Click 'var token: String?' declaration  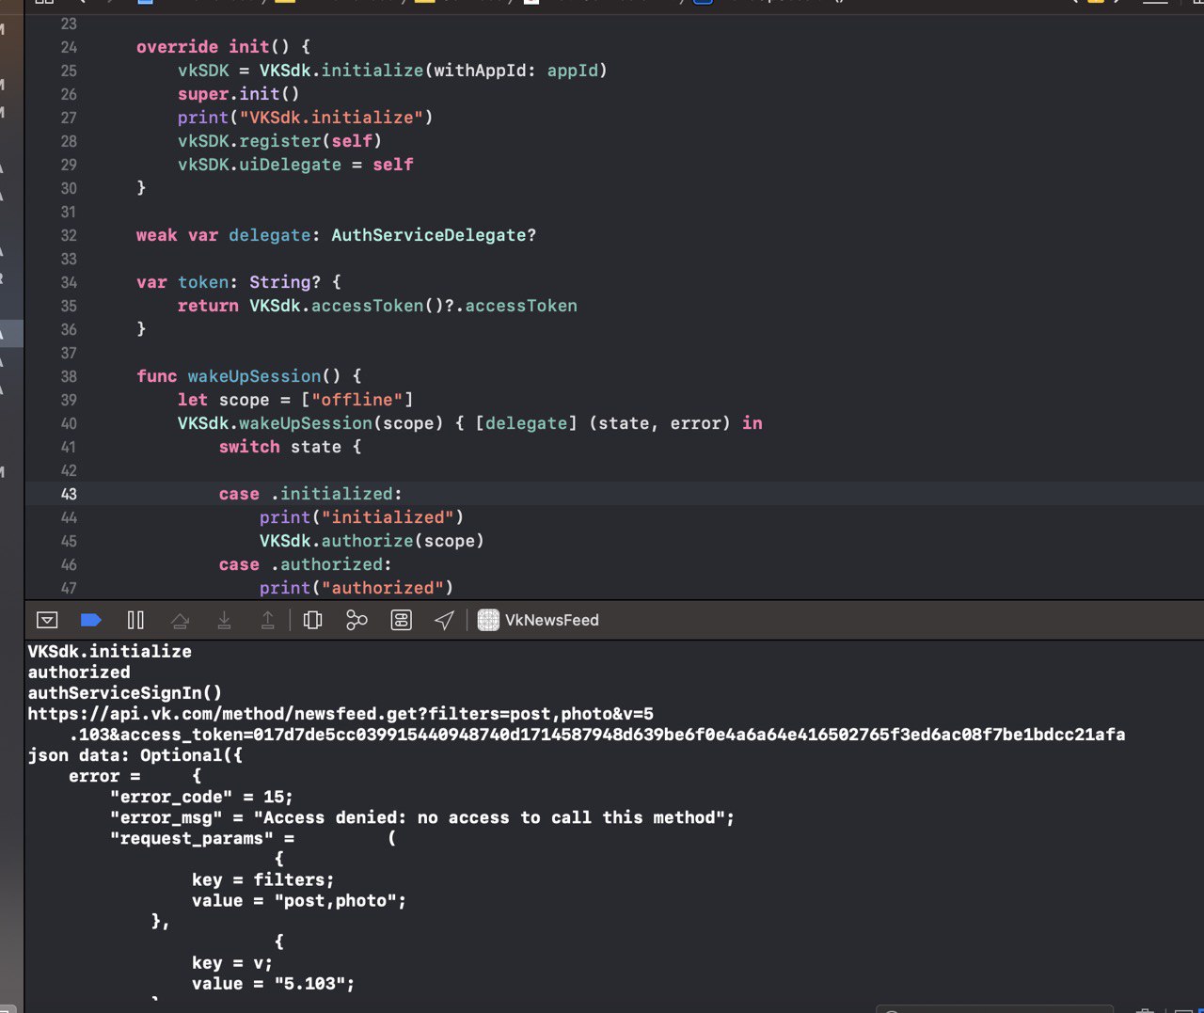(229, 282)
